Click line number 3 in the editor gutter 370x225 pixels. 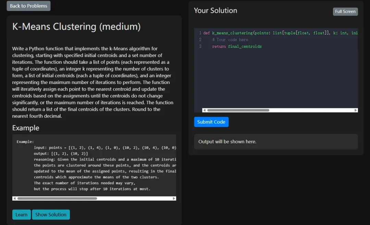[200, 46]
